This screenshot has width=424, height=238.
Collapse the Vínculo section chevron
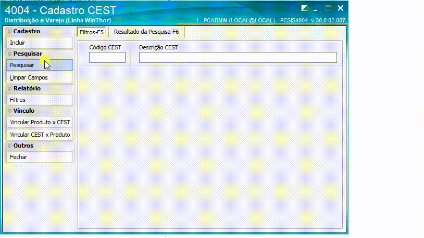pos(9,111)
